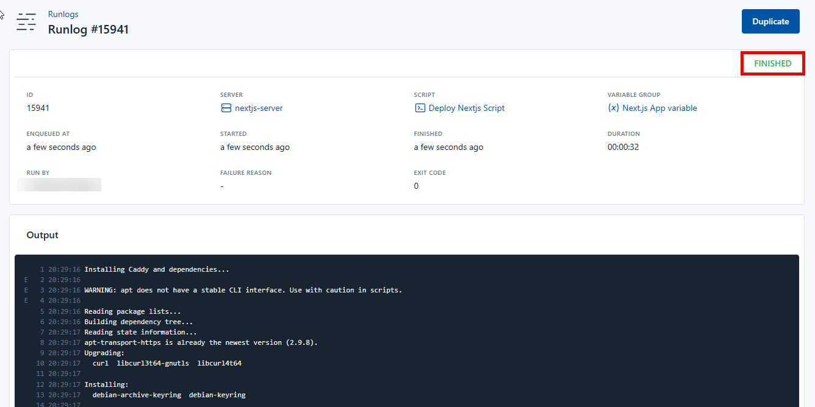The image size is (815, 407).
Task: Click the Failure Reason dash value
Action: pos(221,185)
